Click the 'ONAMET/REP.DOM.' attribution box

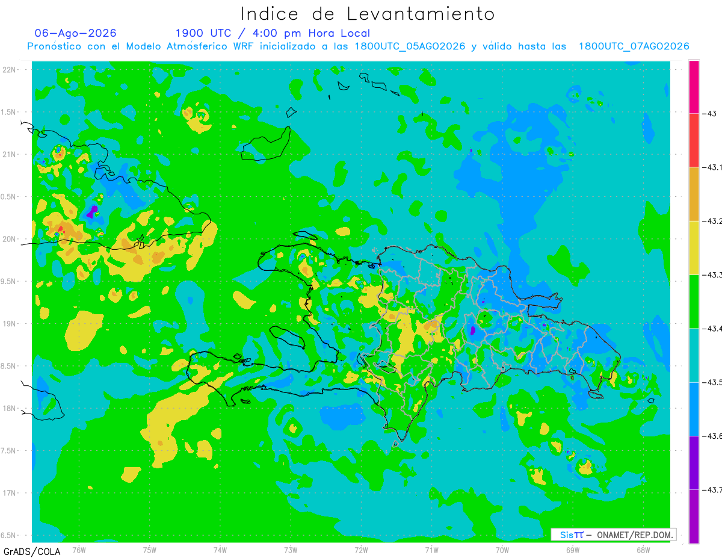point(613,535)
